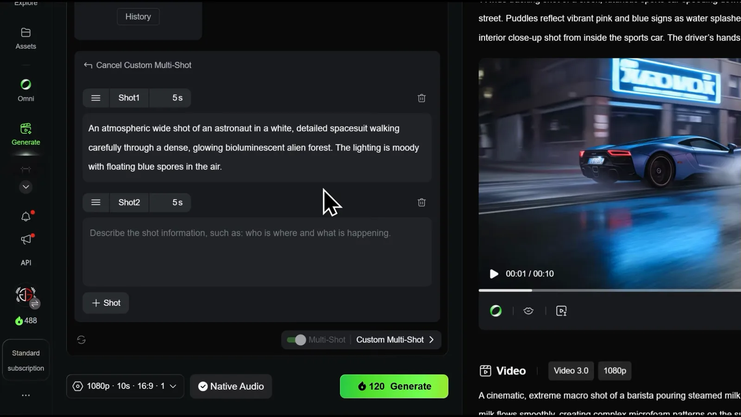The width and height of the screenshot is (741, 417).
Task: Click the video progress bar
Action: (x=609, y=291)
